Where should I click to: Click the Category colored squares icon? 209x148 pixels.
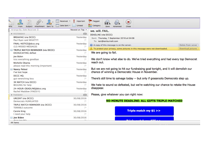pos(90,25)
